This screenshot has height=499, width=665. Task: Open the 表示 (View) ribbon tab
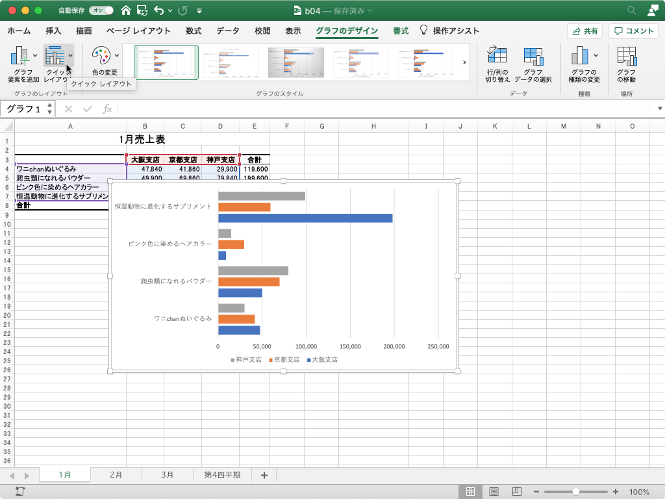point(293,31)
